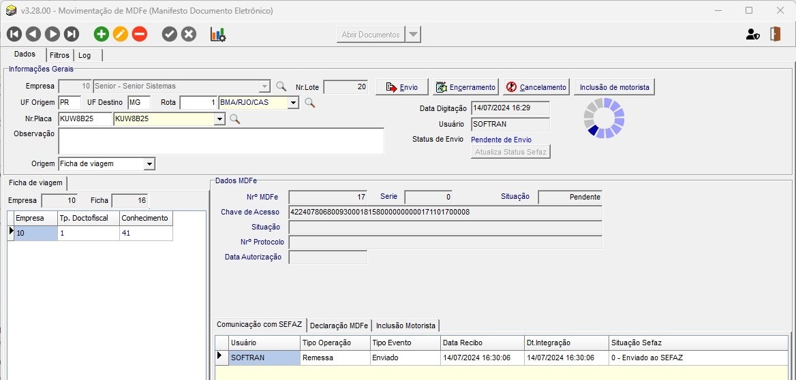
Task: Click the next record arrow icon
Action: (52, 34)
